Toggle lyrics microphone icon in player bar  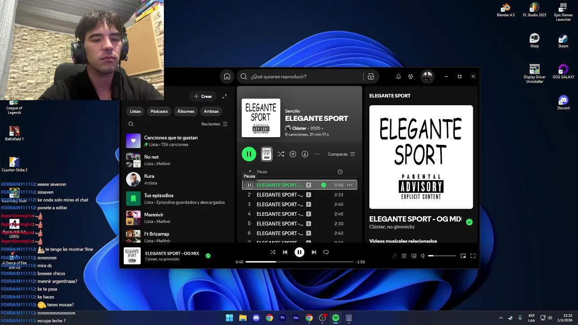tap(394, 256)
